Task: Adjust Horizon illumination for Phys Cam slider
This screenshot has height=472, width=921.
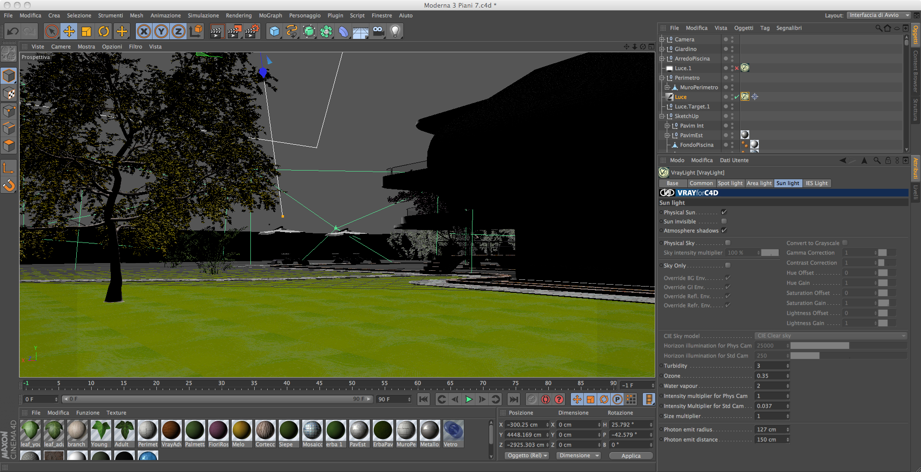Action: pyautogui.click(x=848, y=345)
